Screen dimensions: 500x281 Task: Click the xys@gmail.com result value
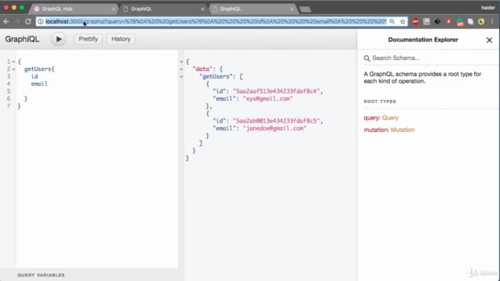pos(268,99)
